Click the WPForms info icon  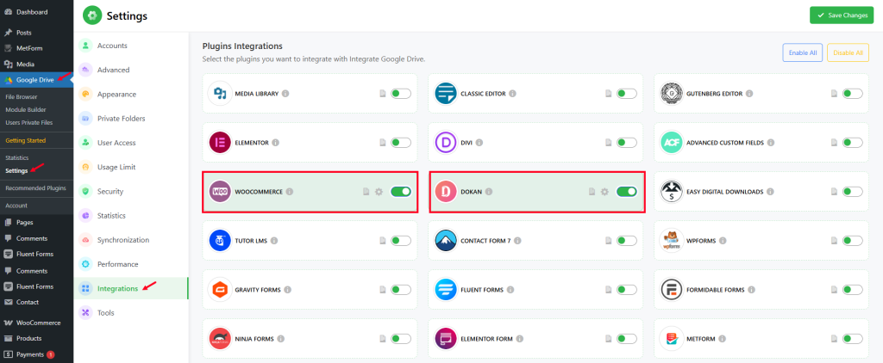coord(723,241)
